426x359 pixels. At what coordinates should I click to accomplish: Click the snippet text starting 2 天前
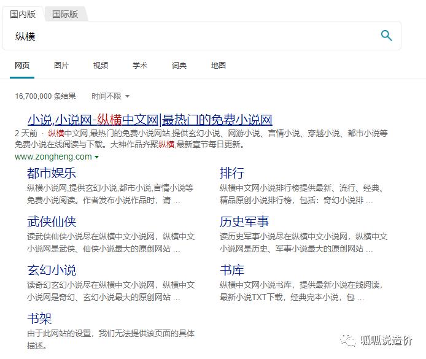coord(201,139)
